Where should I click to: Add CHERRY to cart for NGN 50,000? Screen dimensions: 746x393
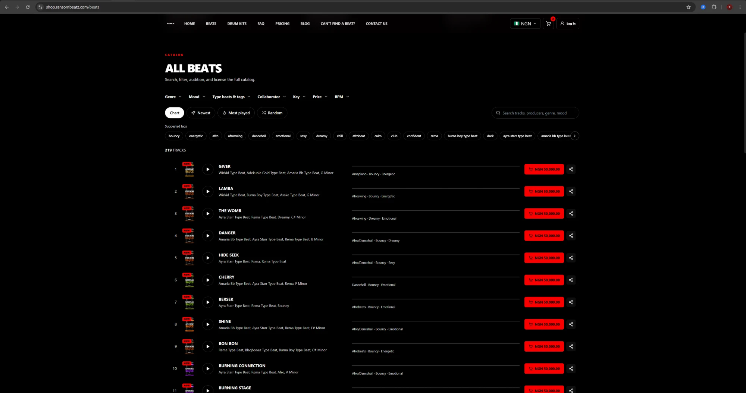pos(544,280)
